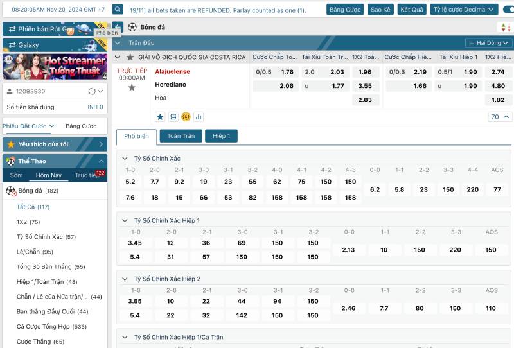Click the refresh balance icon
The width and height of the screenshot is (514, 348).
point(92,91)
